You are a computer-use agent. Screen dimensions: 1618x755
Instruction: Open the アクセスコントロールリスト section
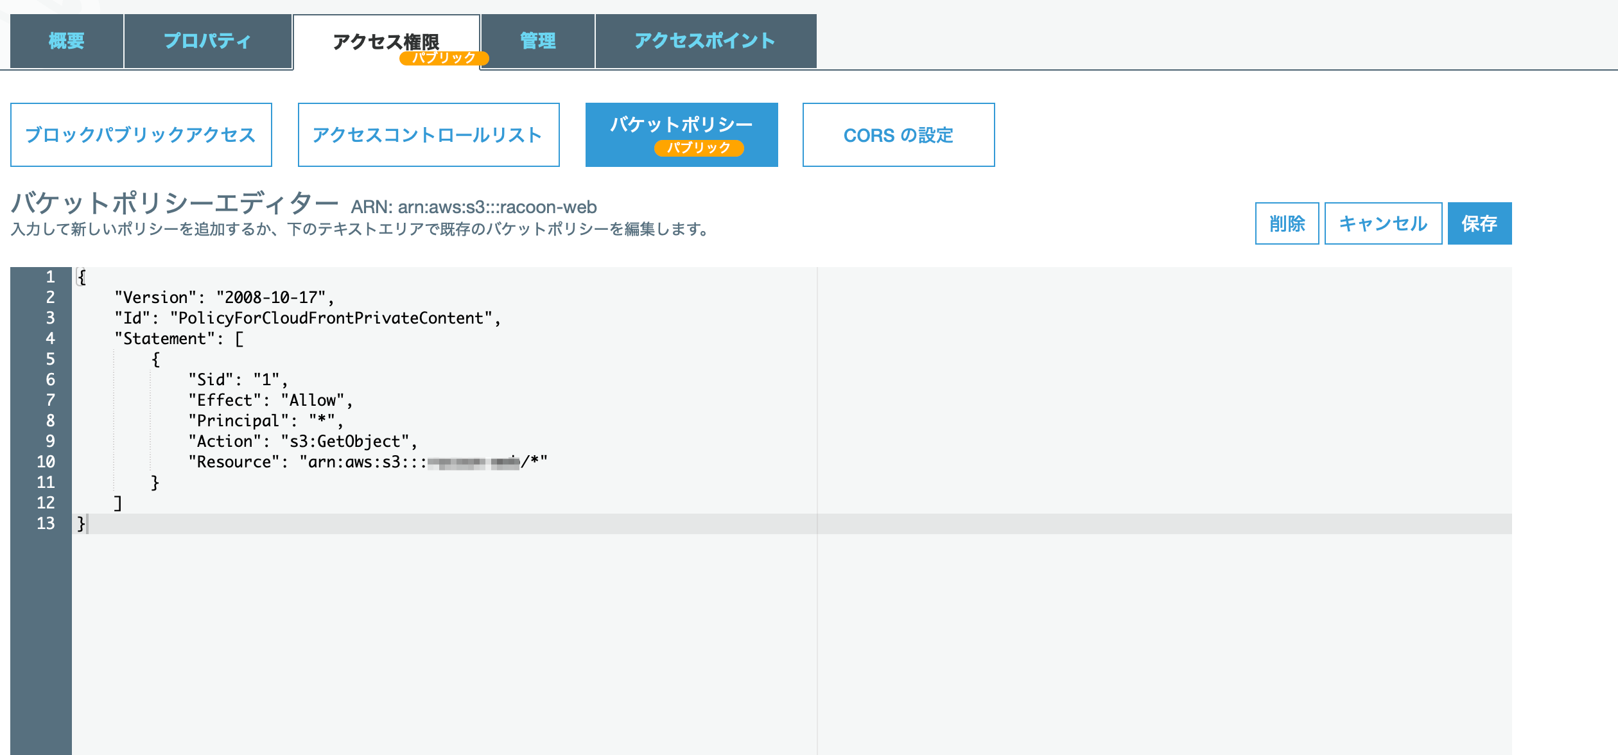[428, 135]
